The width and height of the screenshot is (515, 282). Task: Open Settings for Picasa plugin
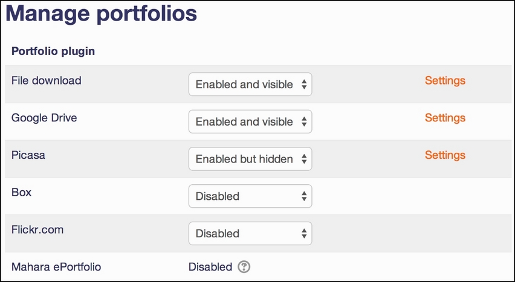click(445, 155)
